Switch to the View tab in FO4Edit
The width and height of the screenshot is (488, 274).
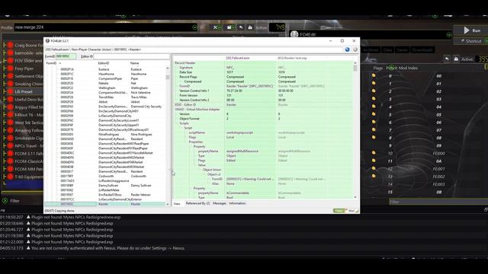pyautogui.click(x=177, y=203)
